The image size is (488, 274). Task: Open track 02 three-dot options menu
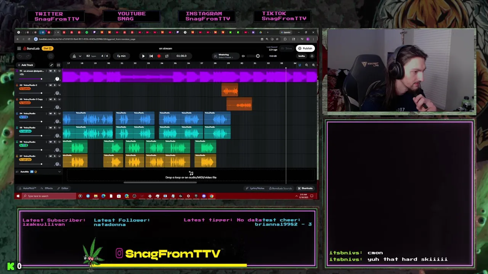click(46, 85)
